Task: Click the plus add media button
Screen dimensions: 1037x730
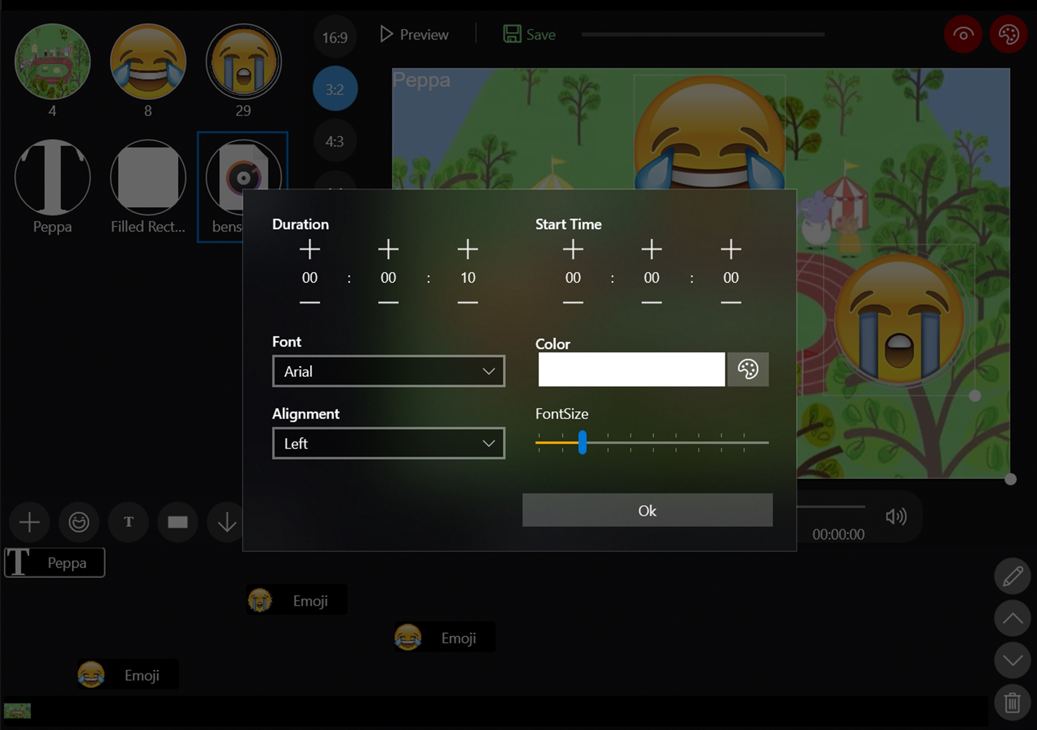Action: (29, 522)
